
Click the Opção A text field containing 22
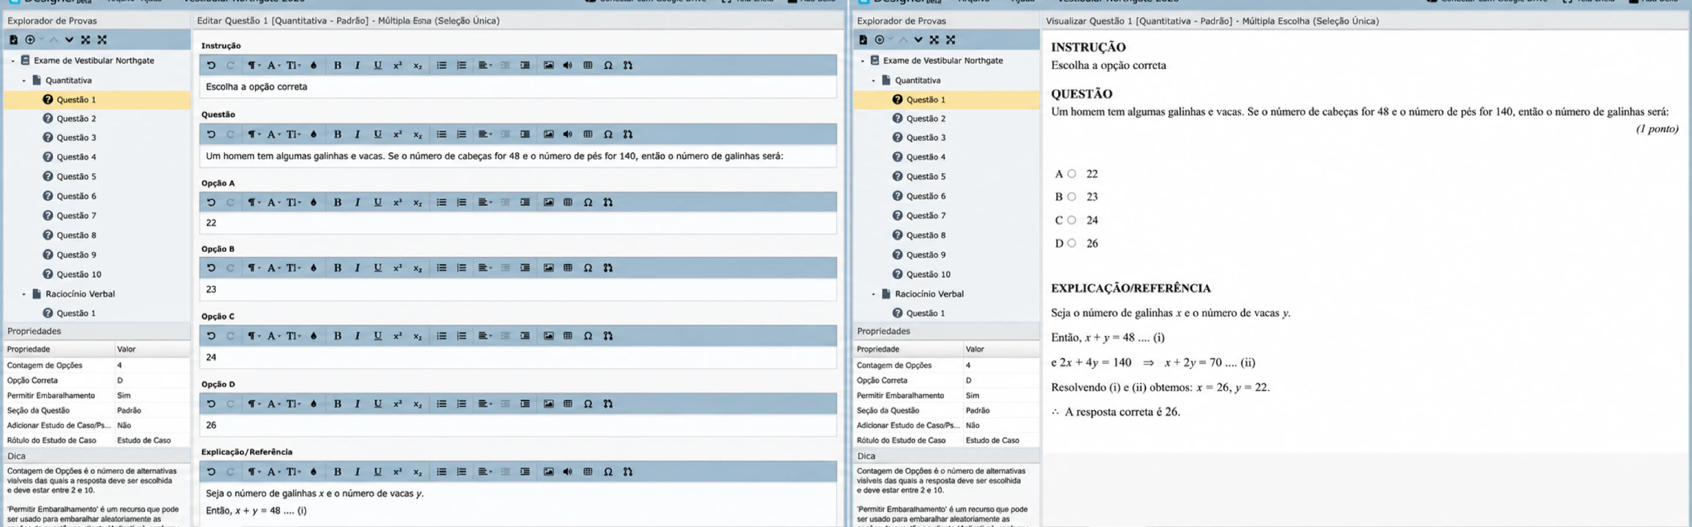(x=517, y=223)
